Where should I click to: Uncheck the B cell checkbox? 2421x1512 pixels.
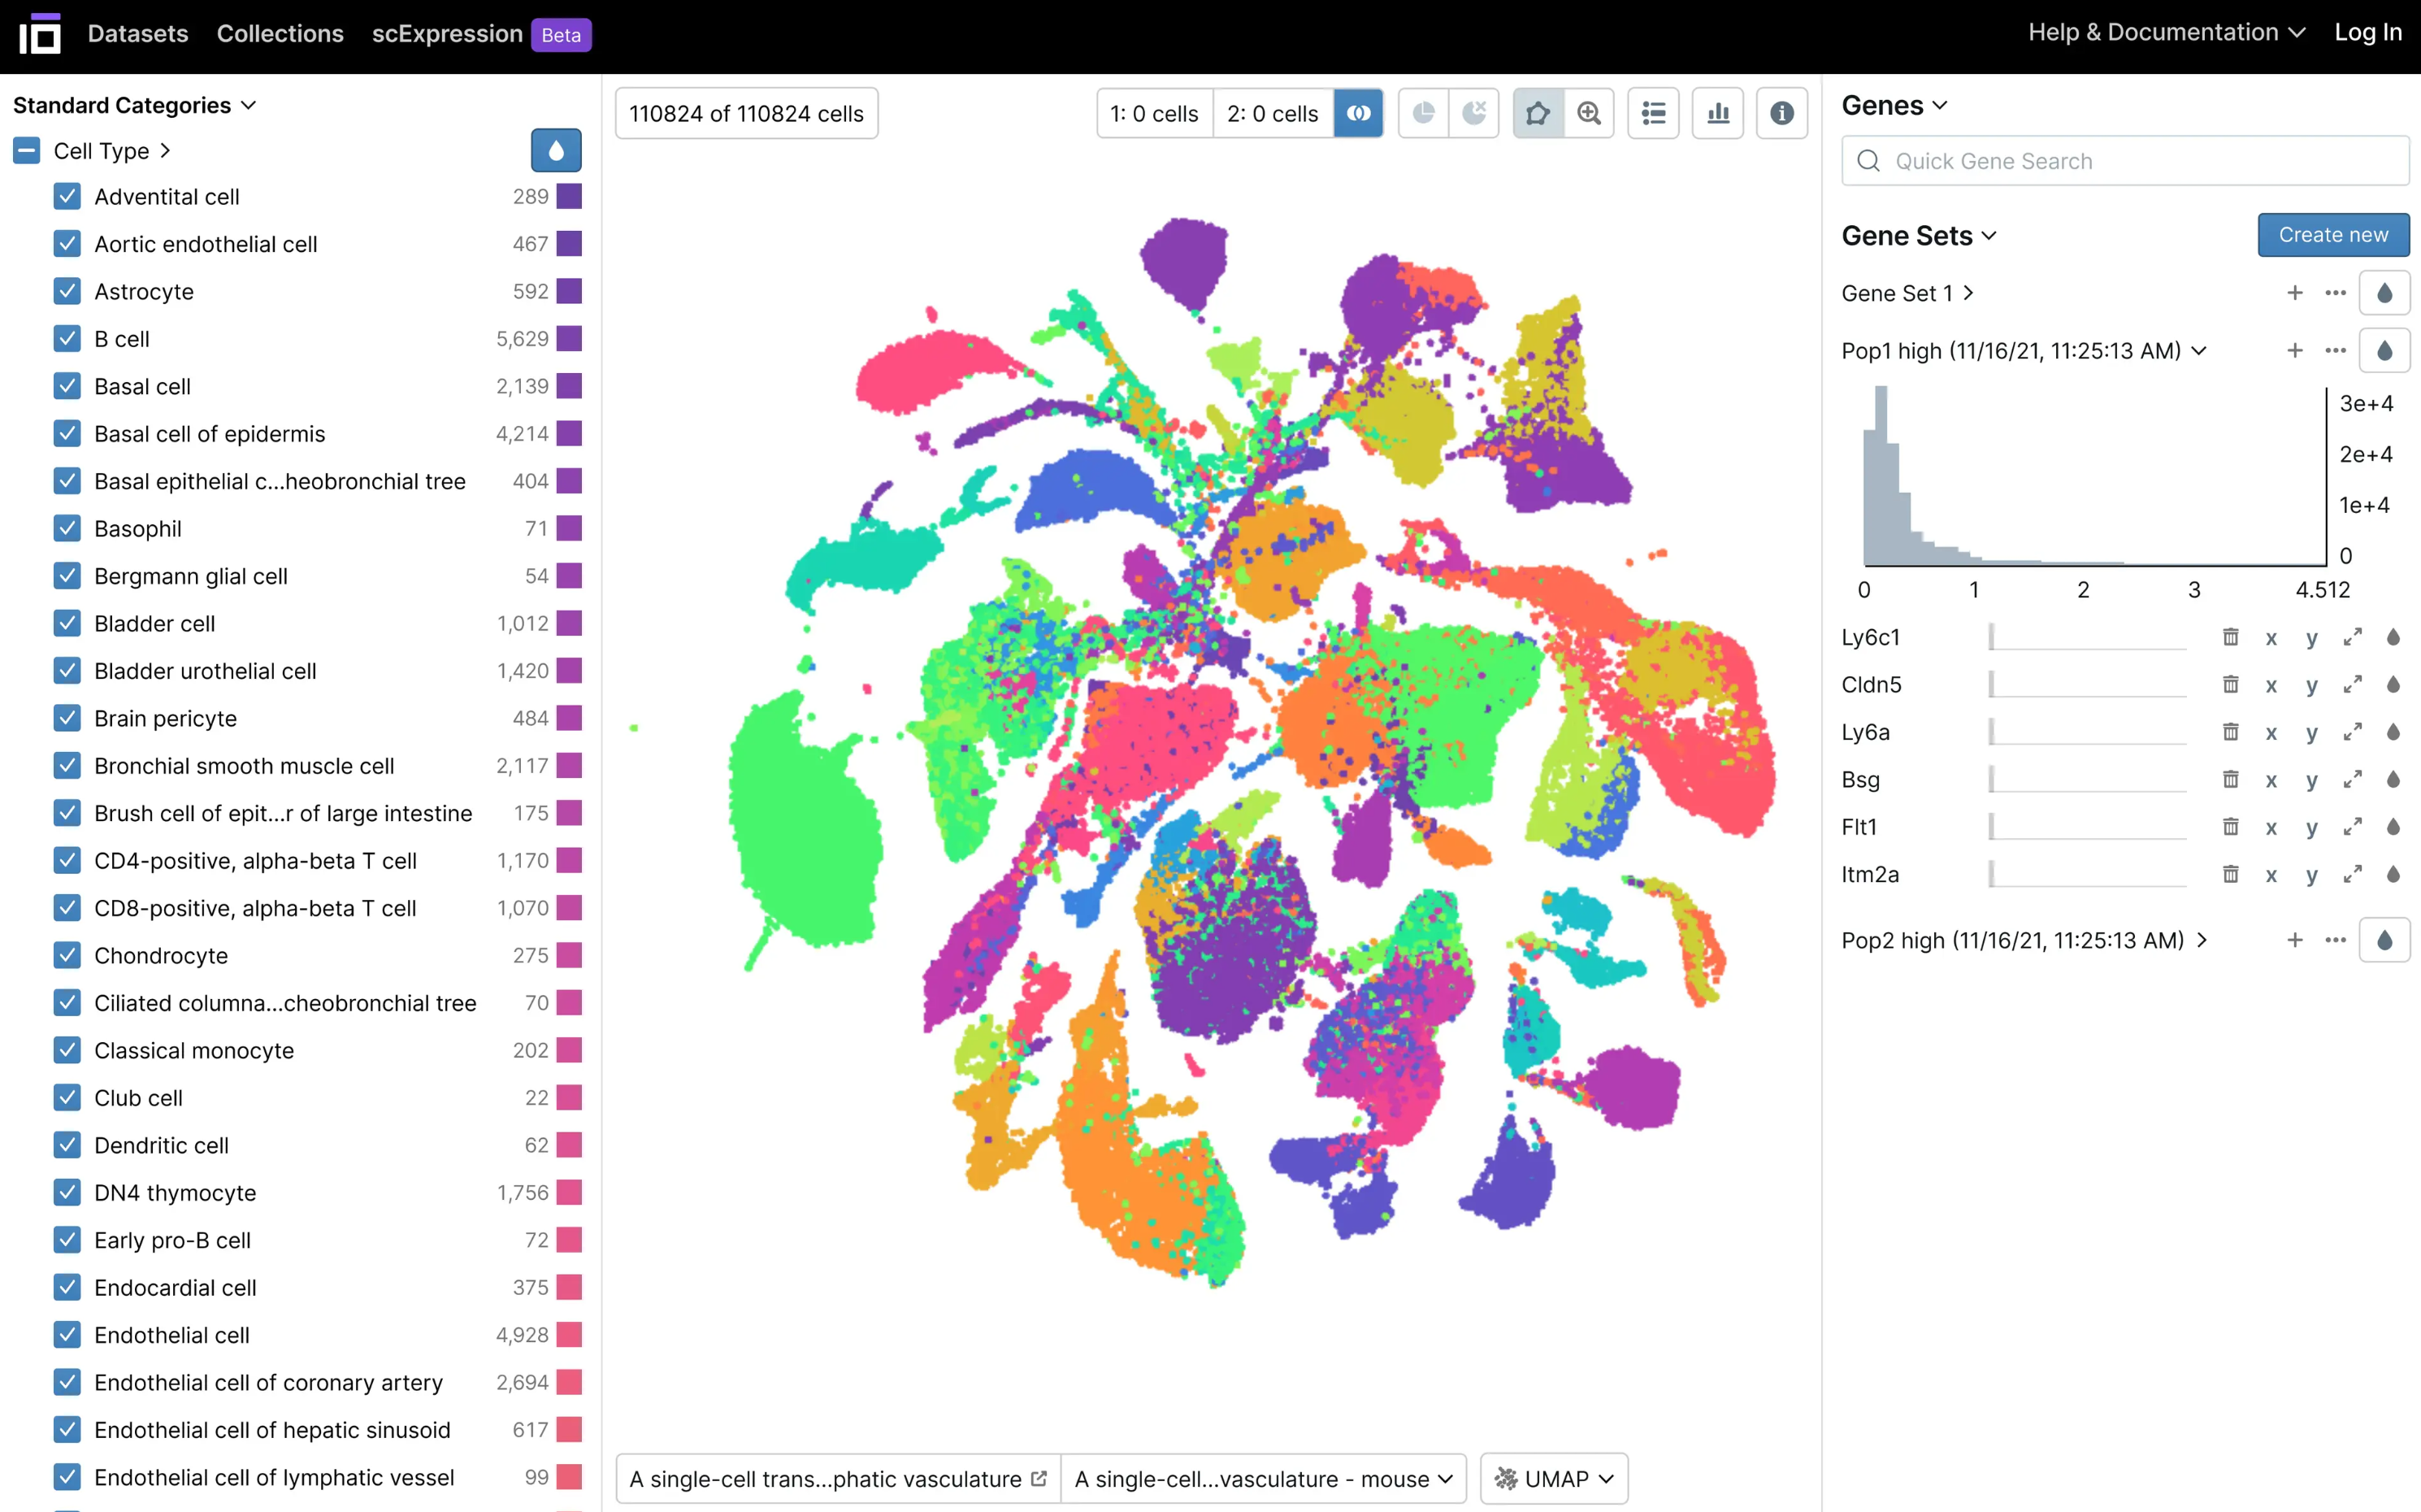click(67, 339)
